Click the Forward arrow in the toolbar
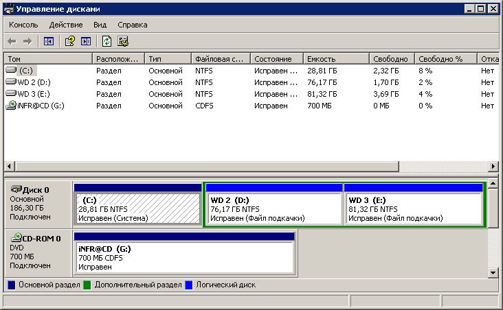The width and height of the screenshot is (503, 310). click(27, 41)
